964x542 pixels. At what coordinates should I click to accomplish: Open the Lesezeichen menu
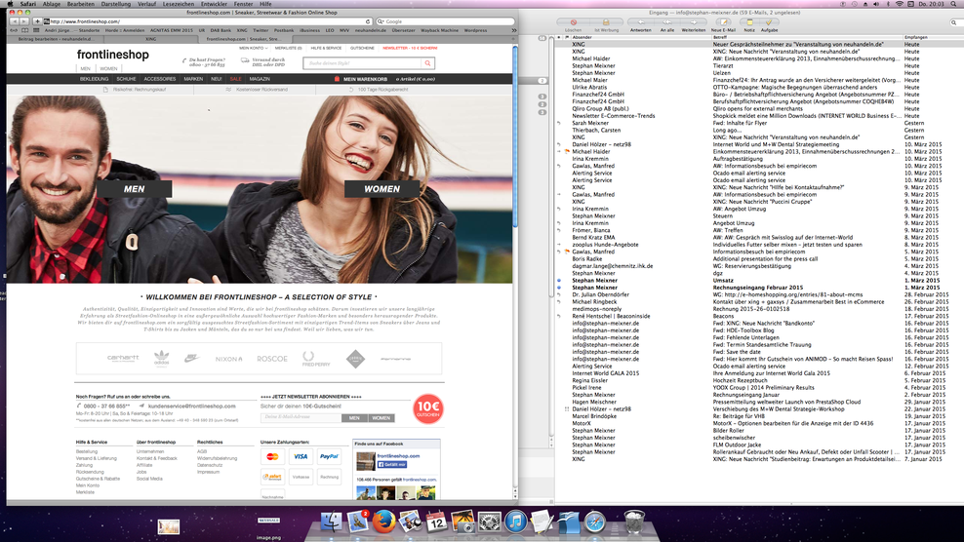(x=179, y=4)
